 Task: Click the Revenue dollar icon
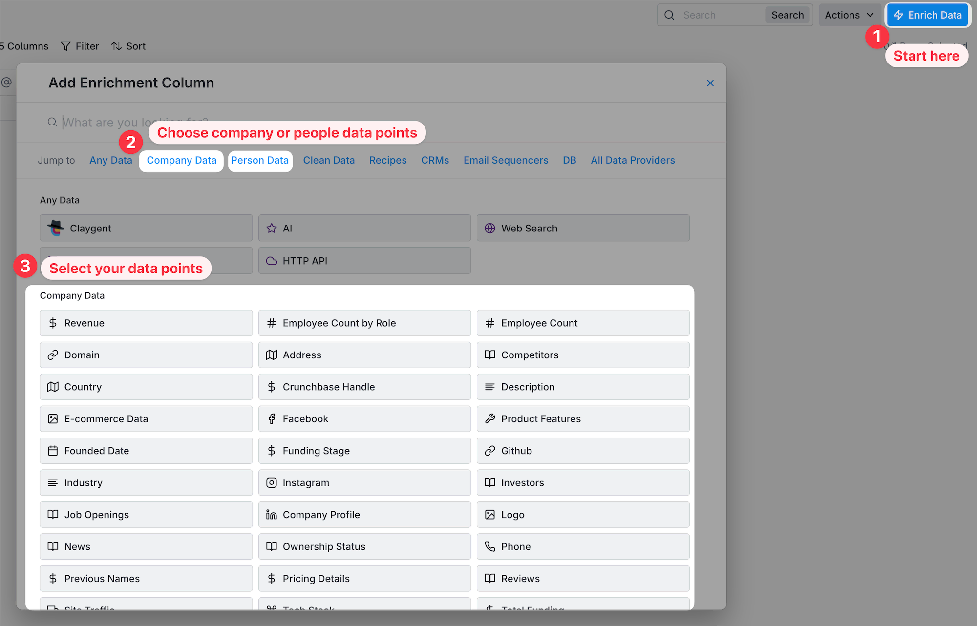[x=53, y=323]
